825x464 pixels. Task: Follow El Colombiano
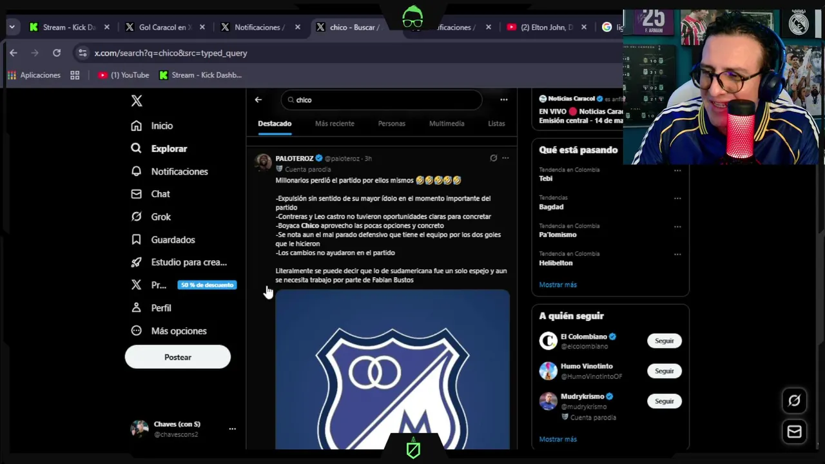pos(664,341)
